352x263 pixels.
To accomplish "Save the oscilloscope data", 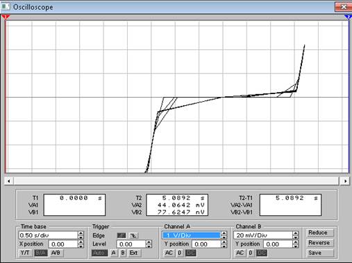I will (320, 253).
